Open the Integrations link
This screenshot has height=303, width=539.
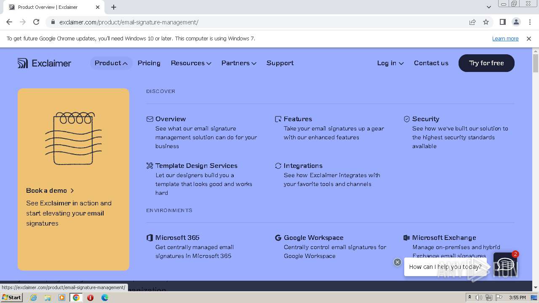click(303, 166)
